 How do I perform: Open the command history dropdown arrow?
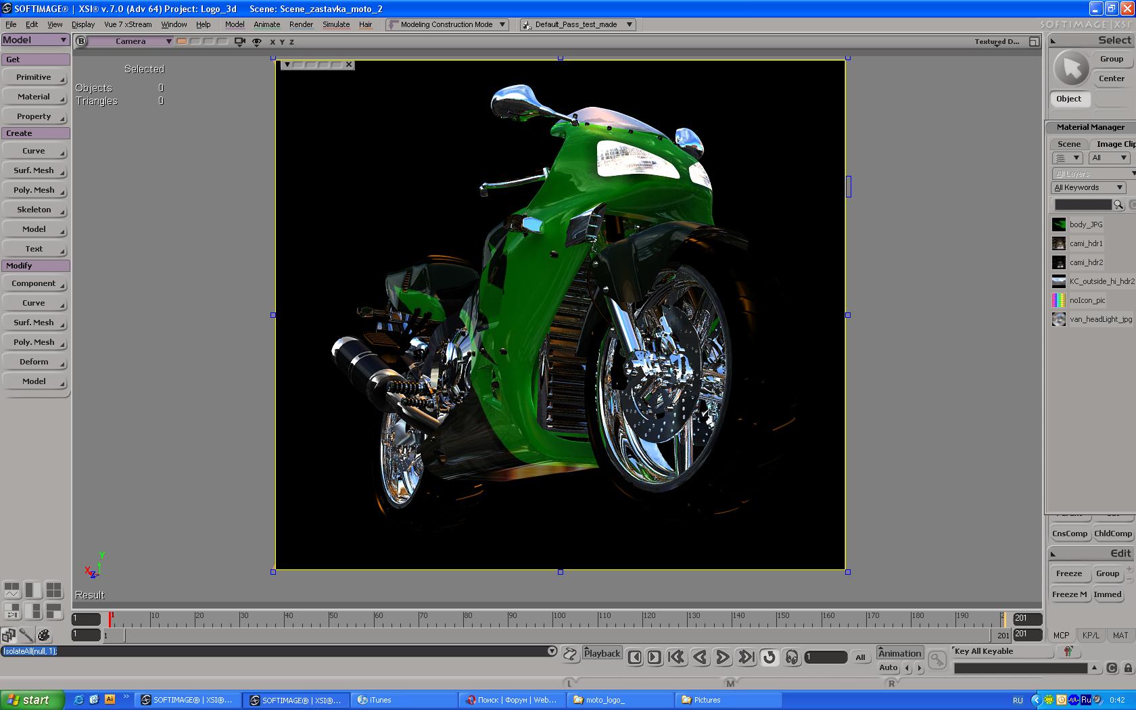tap(552, 651)
